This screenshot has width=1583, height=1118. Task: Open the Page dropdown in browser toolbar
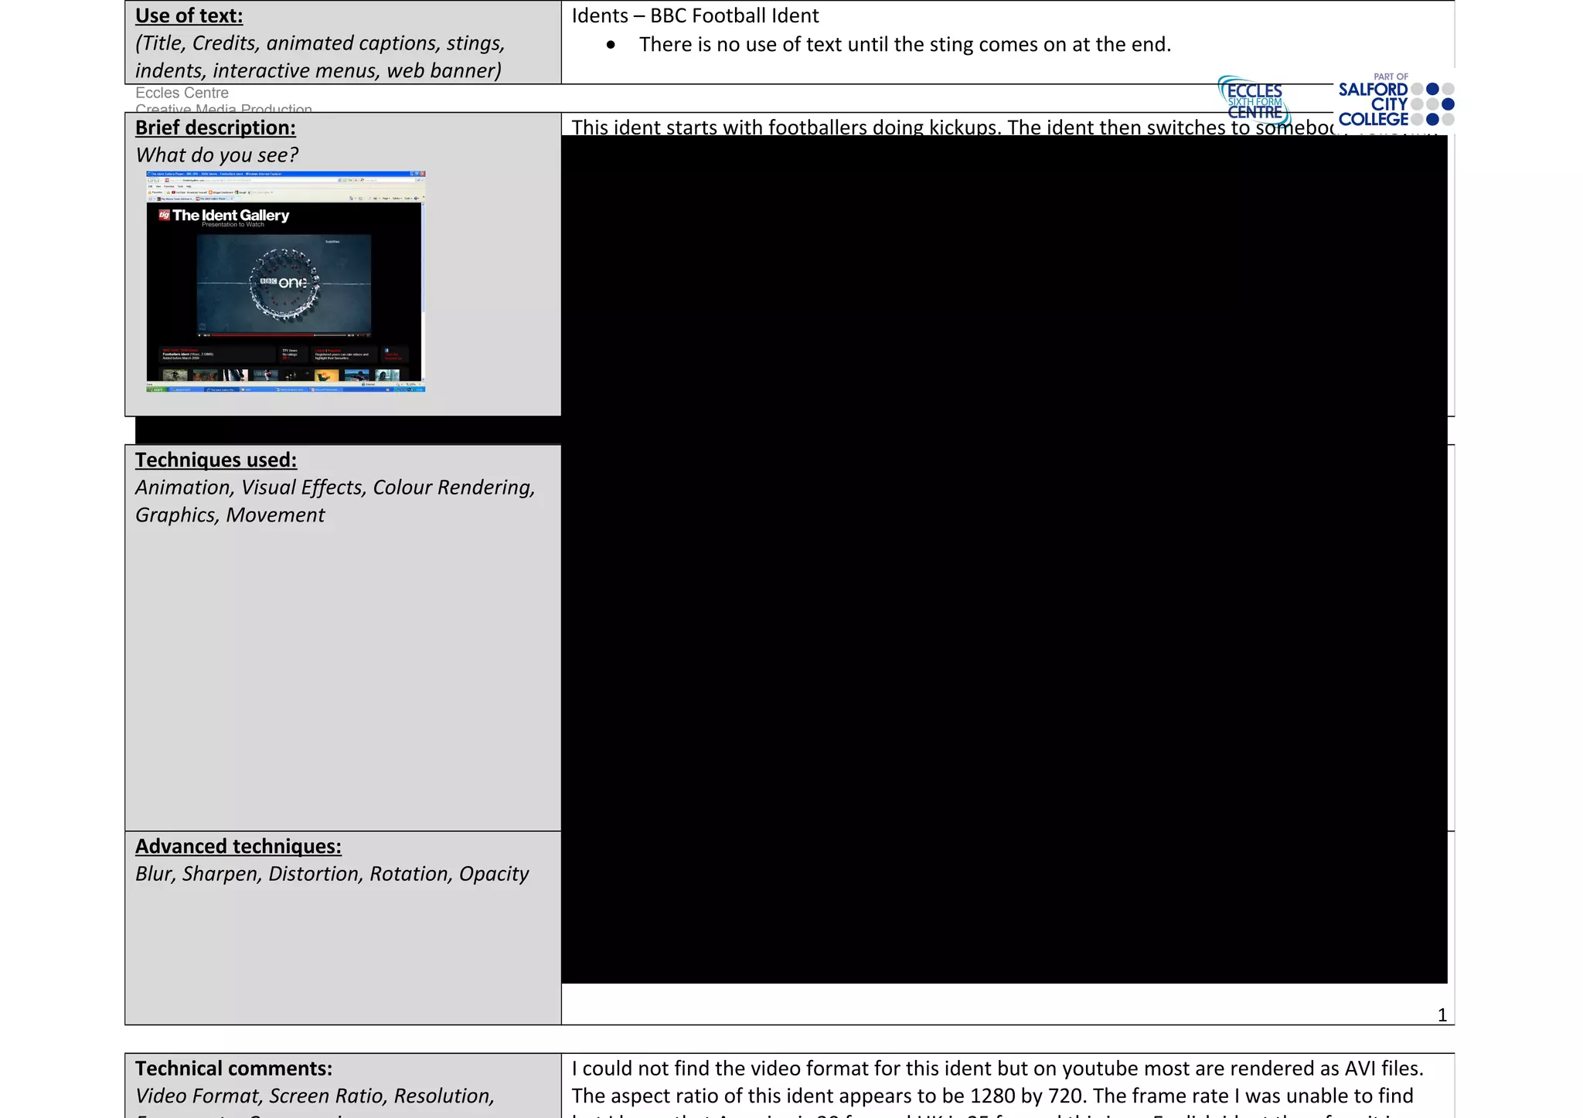(x=386, y=199)
